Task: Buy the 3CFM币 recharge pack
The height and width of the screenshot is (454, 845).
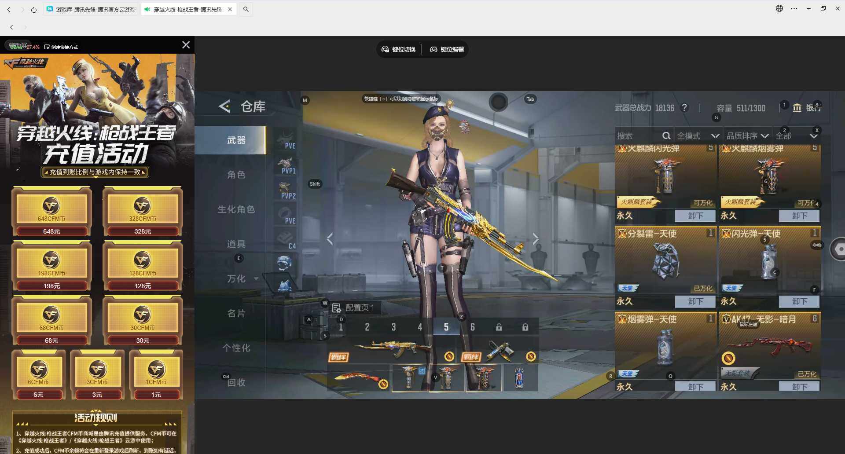Action: [x=97, y=375]
